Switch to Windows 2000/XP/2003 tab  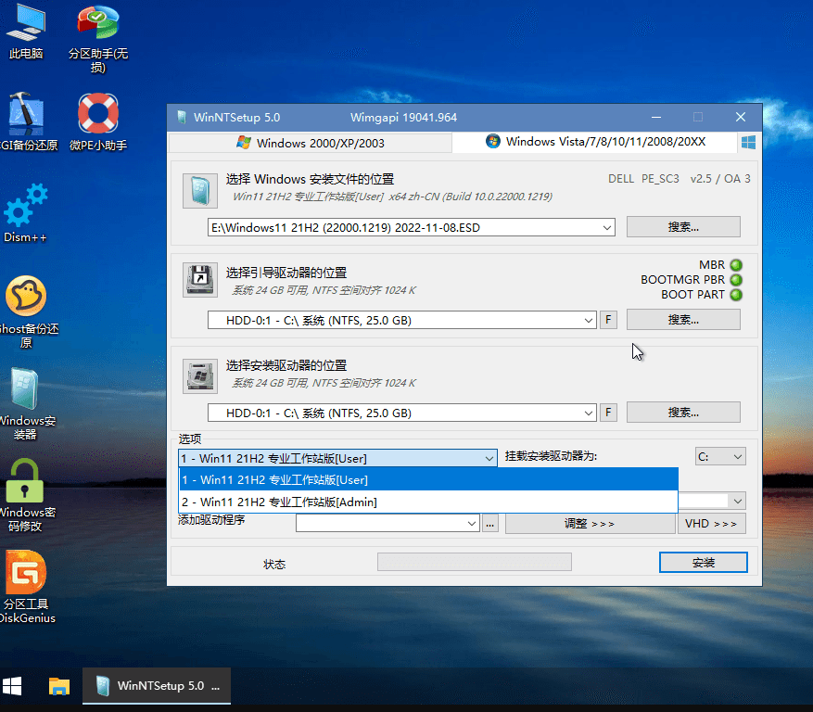pyautogui.click(x=310, y=143)
